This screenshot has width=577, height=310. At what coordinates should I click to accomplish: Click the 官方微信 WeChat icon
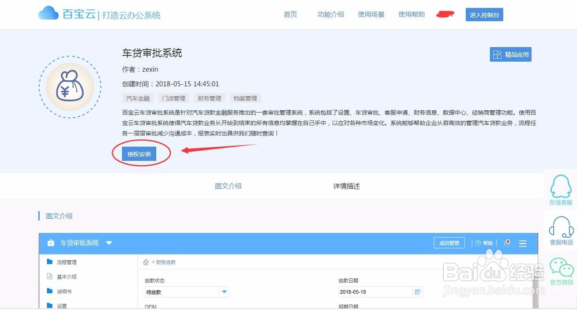click(561, 267)
